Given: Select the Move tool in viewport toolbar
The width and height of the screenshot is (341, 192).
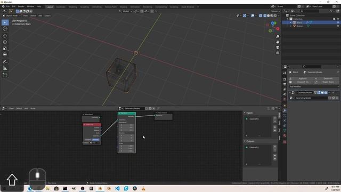Looking at the screenshot, I should click(x=5, y=36).
